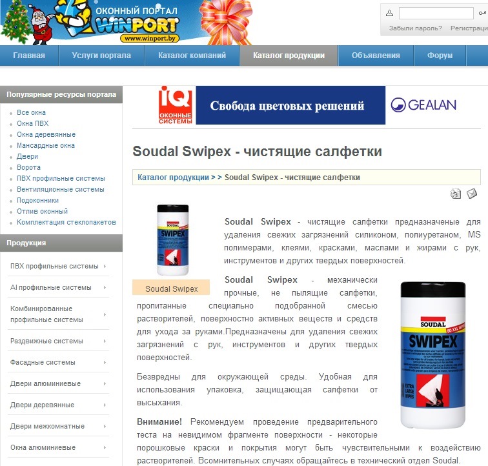Open Фасадные системы product category

coord(43,362)
